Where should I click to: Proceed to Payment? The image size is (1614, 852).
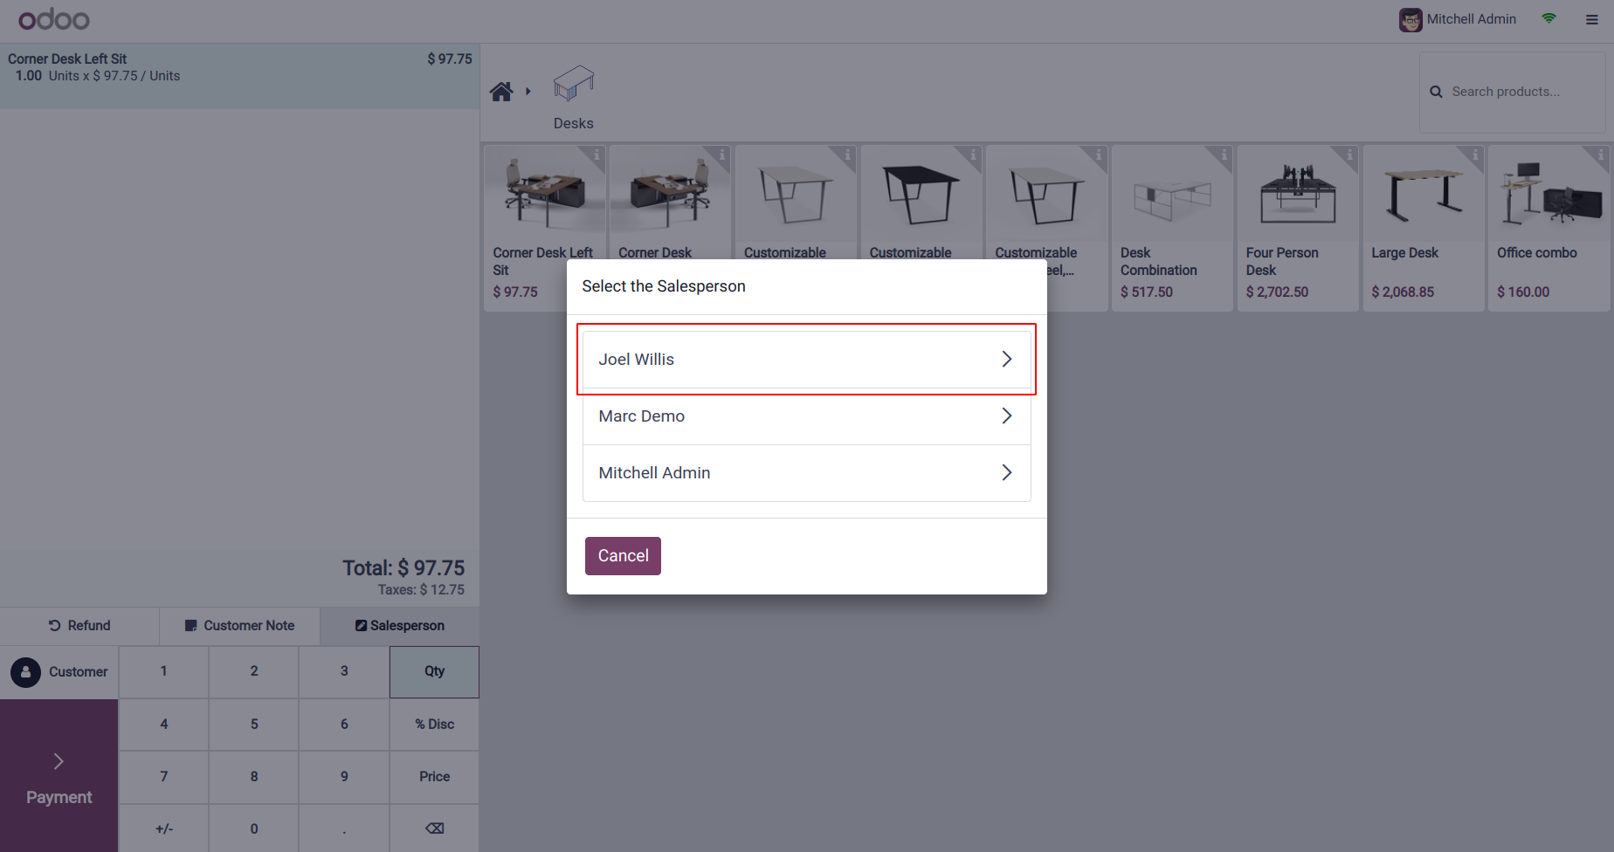59,776
